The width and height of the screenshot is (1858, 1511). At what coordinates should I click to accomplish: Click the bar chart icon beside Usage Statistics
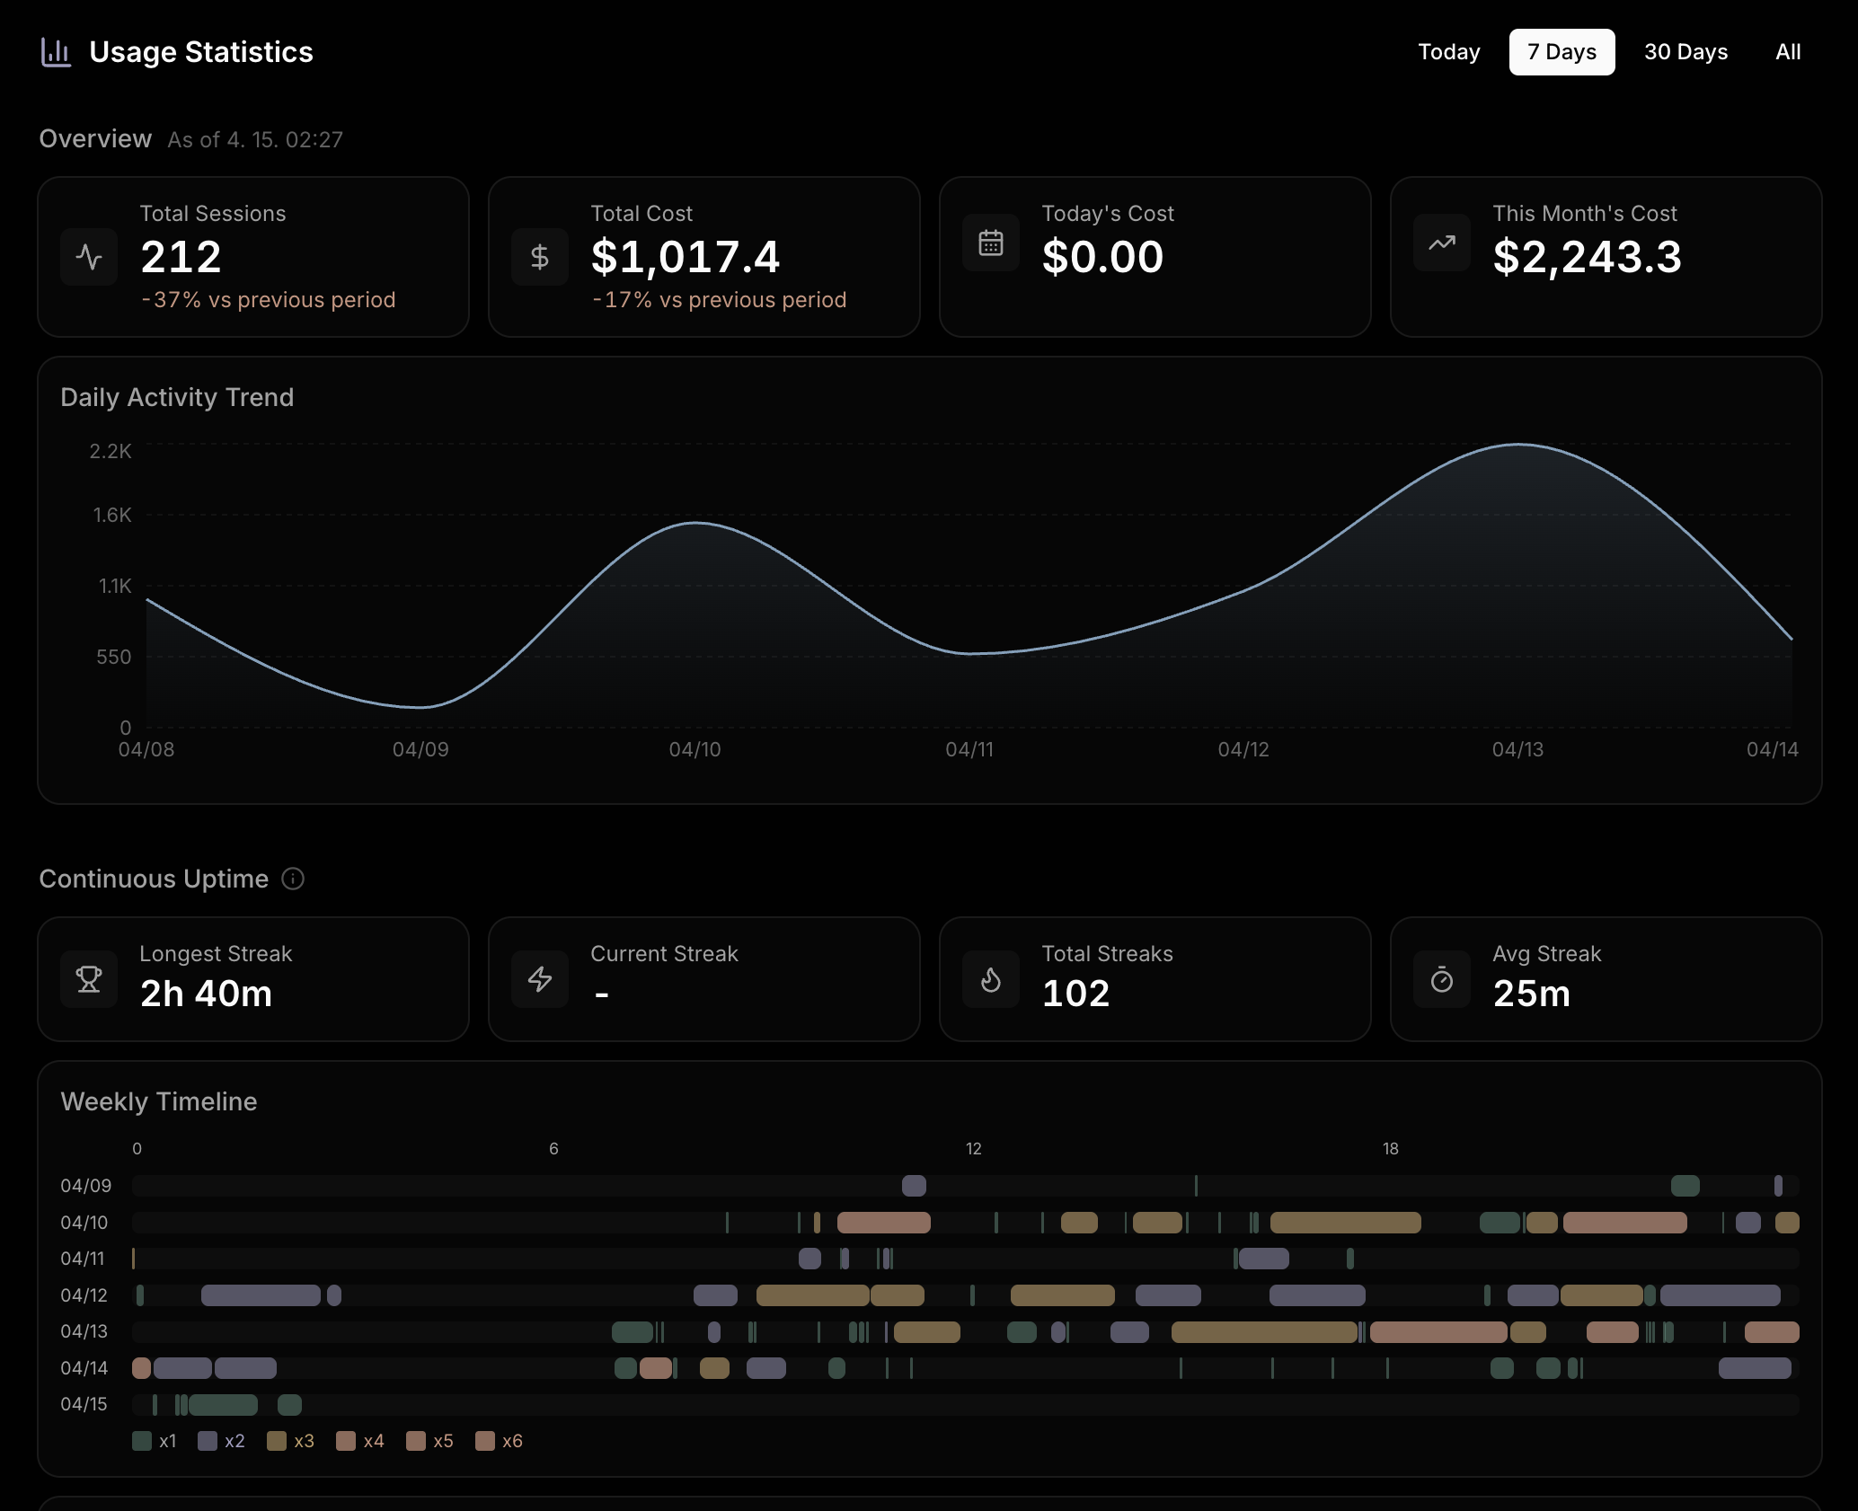click(56, 52)
